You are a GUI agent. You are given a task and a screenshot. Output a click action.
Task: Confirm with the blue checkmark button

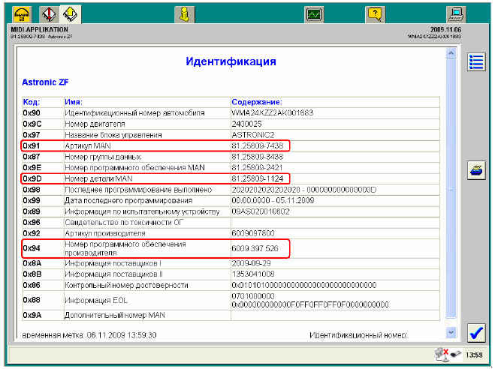(475, 332)
